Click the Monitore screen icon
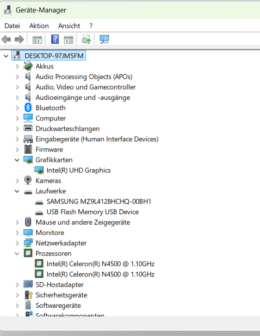Screen dimensions: 260x336 [28, 232]
